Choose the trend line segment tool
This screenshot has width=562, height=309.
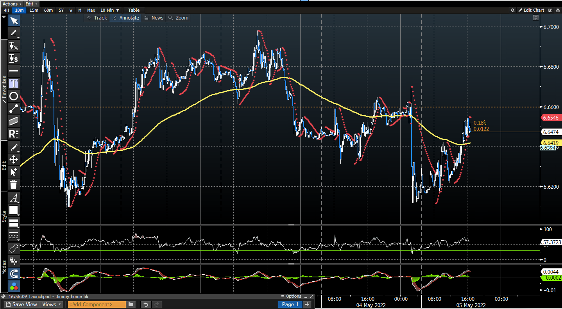tap(14, 109)
